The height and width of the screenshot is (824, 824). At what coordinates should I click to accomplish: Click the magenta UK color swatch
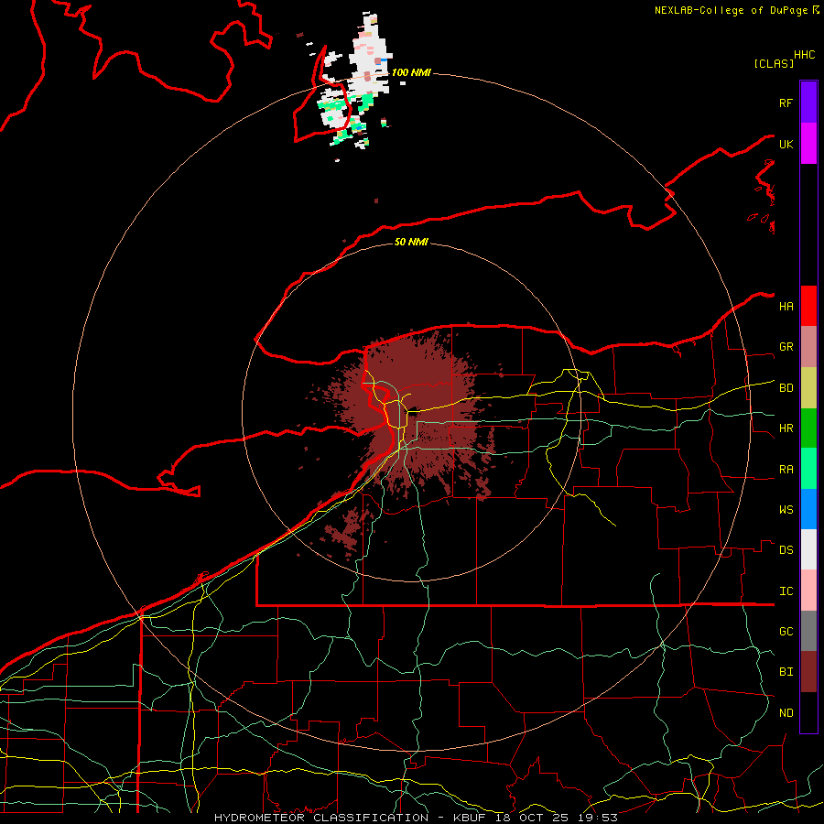click(808, 144)
